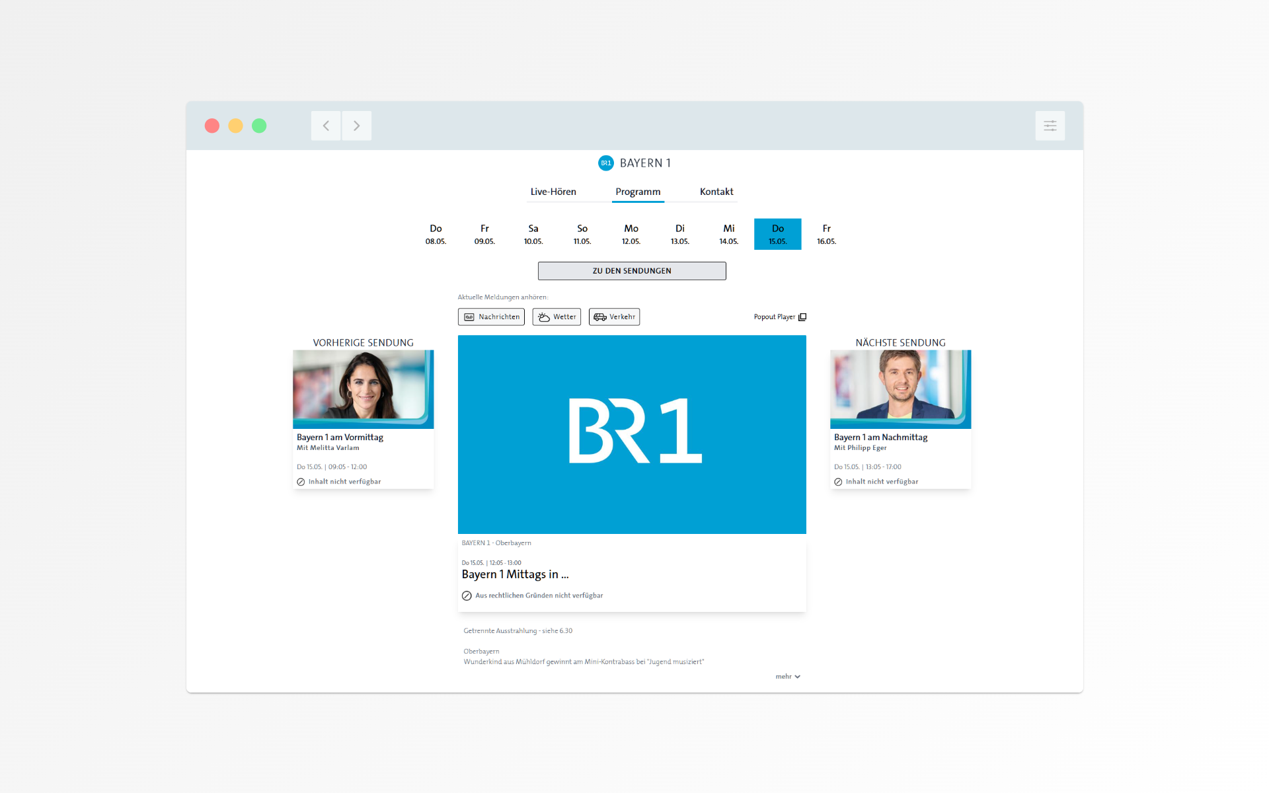This screenshot has height=793, width=1269.
Task: Select day Mo 12.05.
Action: (x=631, y=234)
